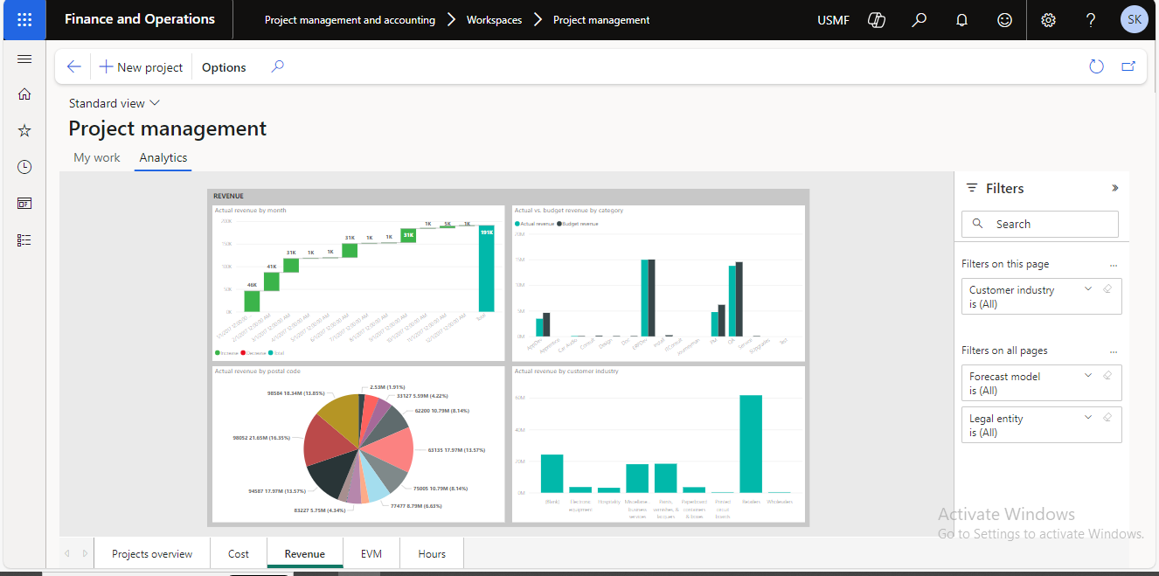The image size is (1159, 576).
Task: Clear the Customer industry filter eraser
Action: coord(1107,288)
